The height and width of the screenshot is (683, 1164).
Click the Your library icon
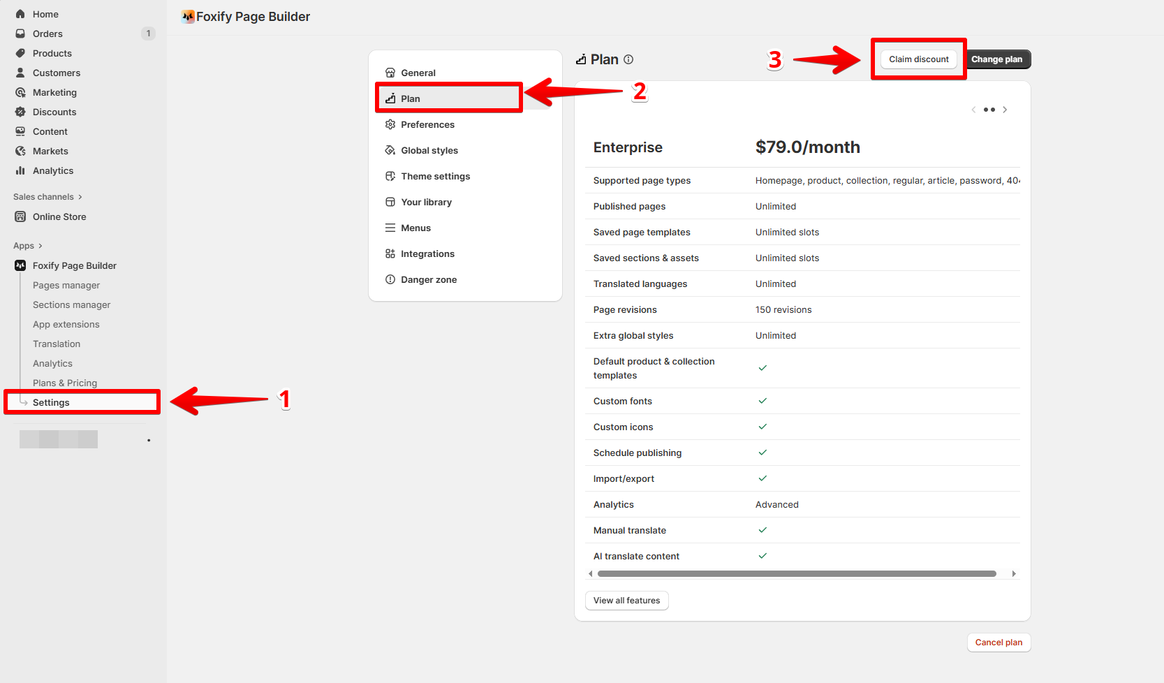[390, 202]
